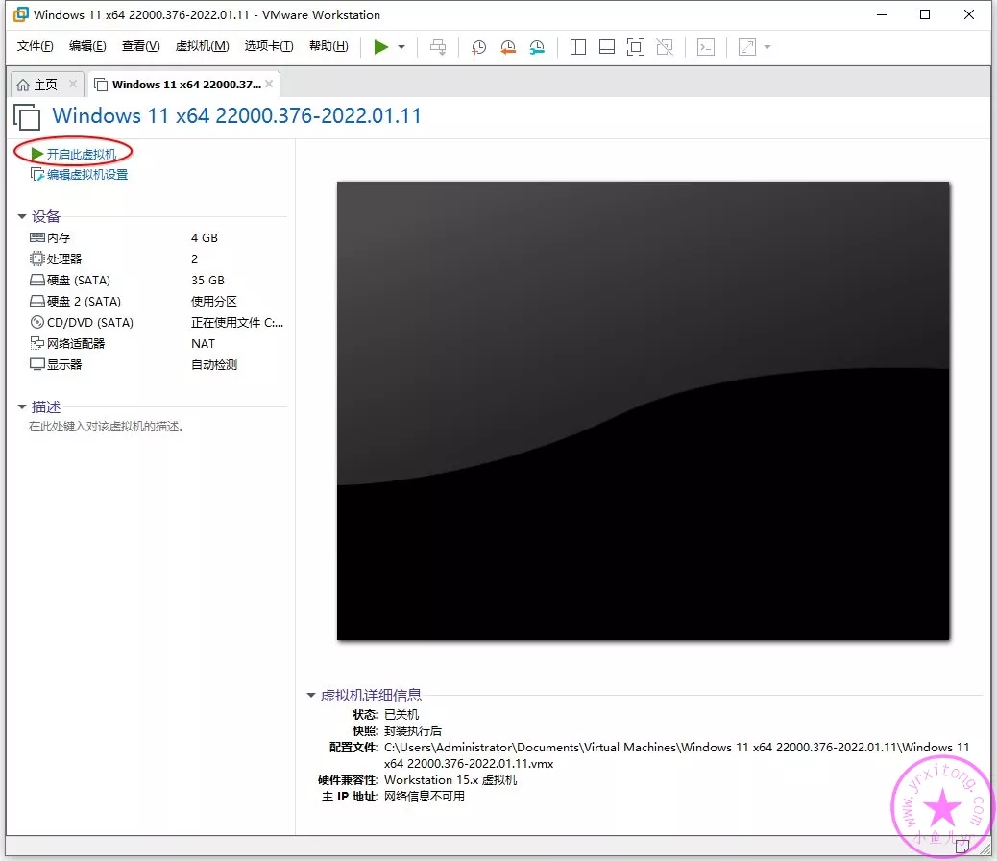Click the 描述 text input area
The height and width of the screenshot is (861, 997).
(107, 427)
